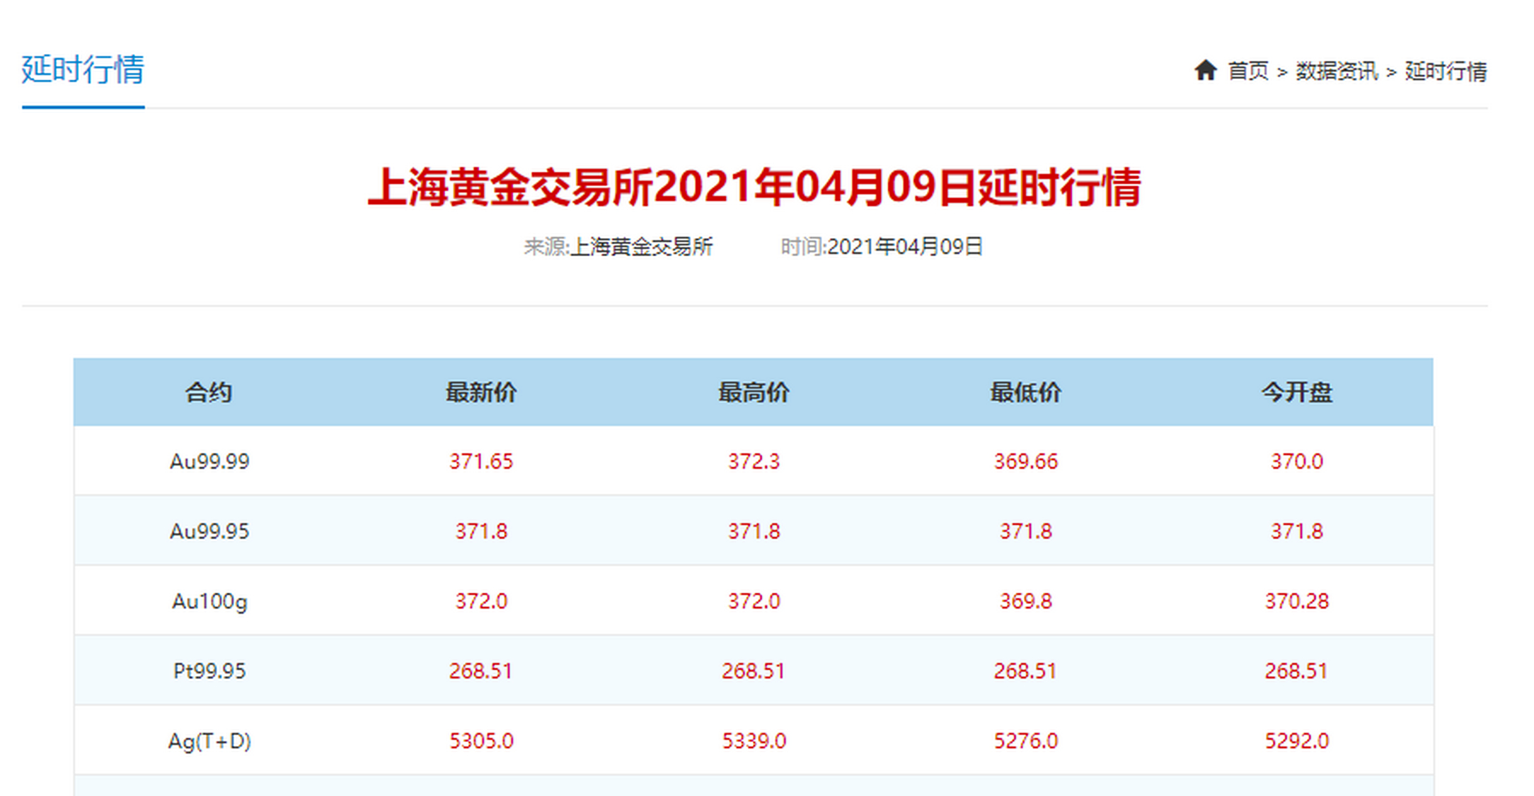Select the Au99.95 contract row
The width and height of the screenshot is (1534, 796).
coord(209,531)
